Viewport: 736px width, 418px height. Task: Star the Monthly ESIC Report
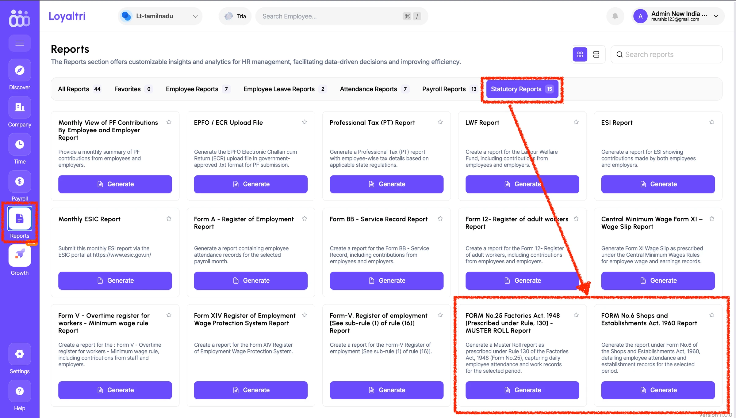coord(169,219)
